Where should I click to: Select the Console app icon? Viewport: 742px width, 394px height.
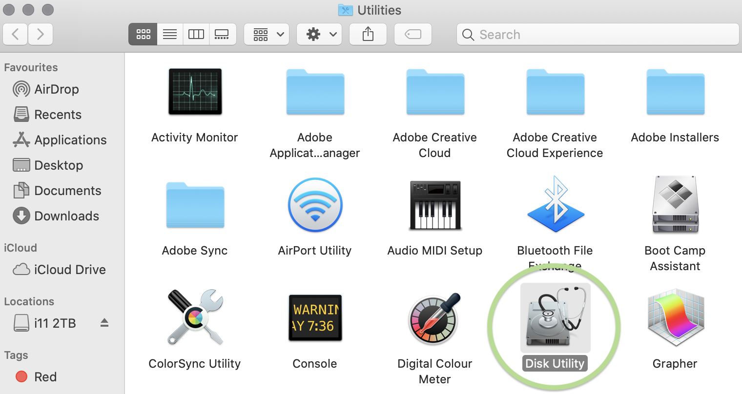pyautogui.click(x=315, y=318)
